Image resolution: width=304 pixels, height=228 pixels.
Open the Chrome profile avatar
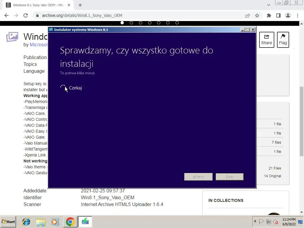(x=288, y=15)
